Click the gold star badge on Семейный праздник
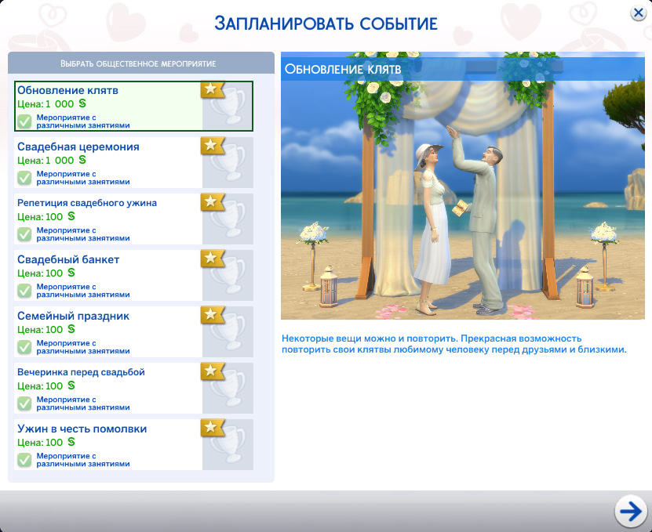Screen dimensions: 652x532 212,315
